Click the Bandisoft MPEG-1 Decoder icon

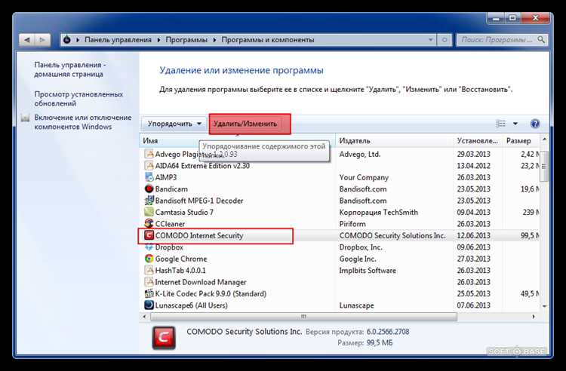pyautogui.click(x=149, y=201)
